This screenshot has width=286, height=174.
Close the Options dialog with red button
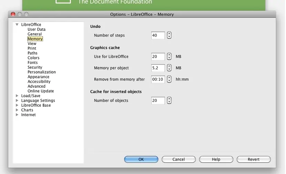click(13, 14)
